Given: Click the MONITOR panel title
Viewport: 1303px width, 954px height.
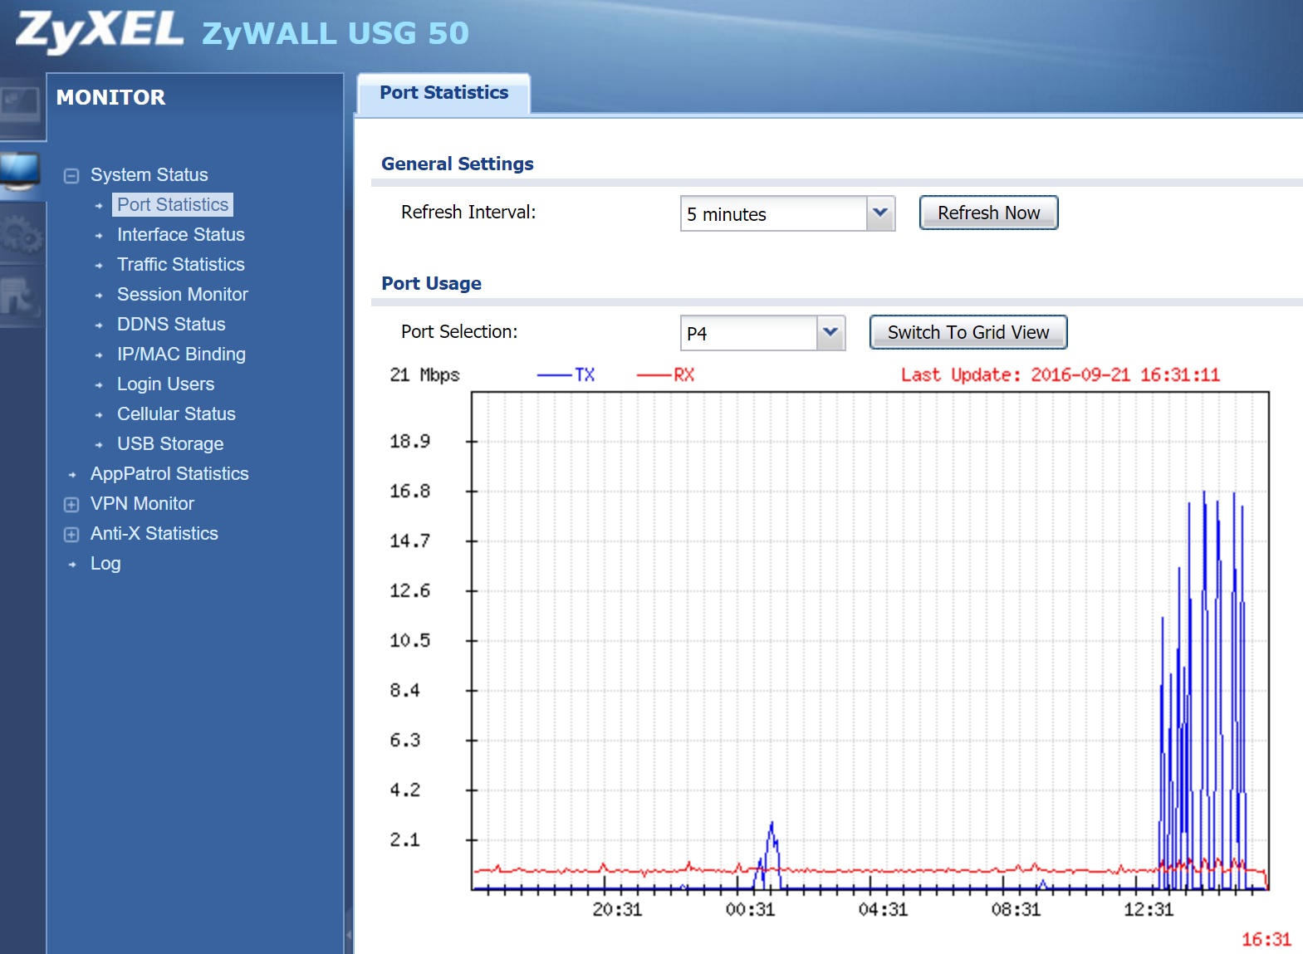Looking at the screenshot, I should (x=111, y=97).
